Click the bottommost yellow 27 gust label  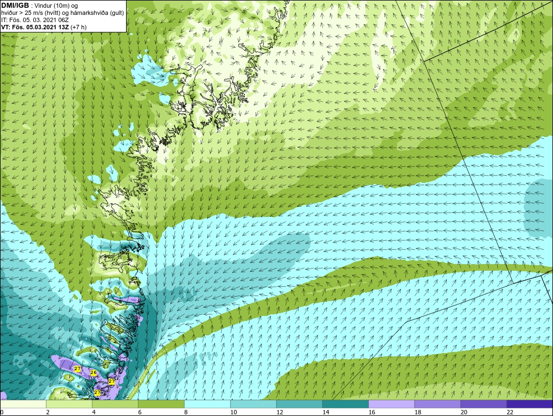point(97,392)
